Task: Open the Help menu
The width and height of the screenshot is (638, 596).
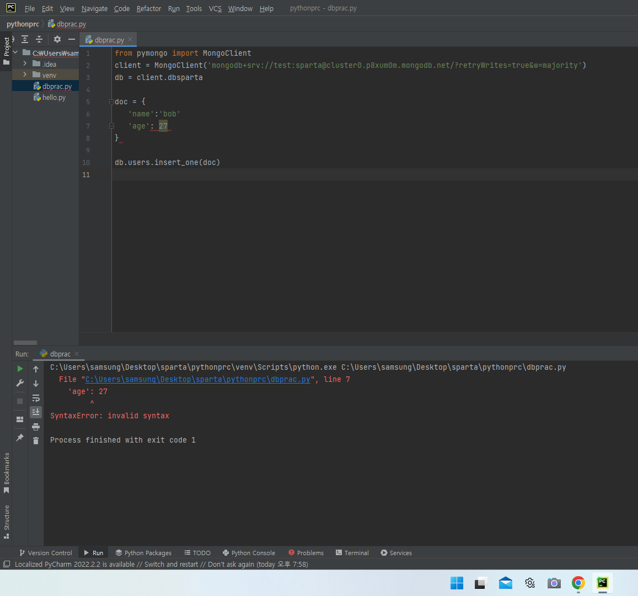Action: (x=266, y=8)
